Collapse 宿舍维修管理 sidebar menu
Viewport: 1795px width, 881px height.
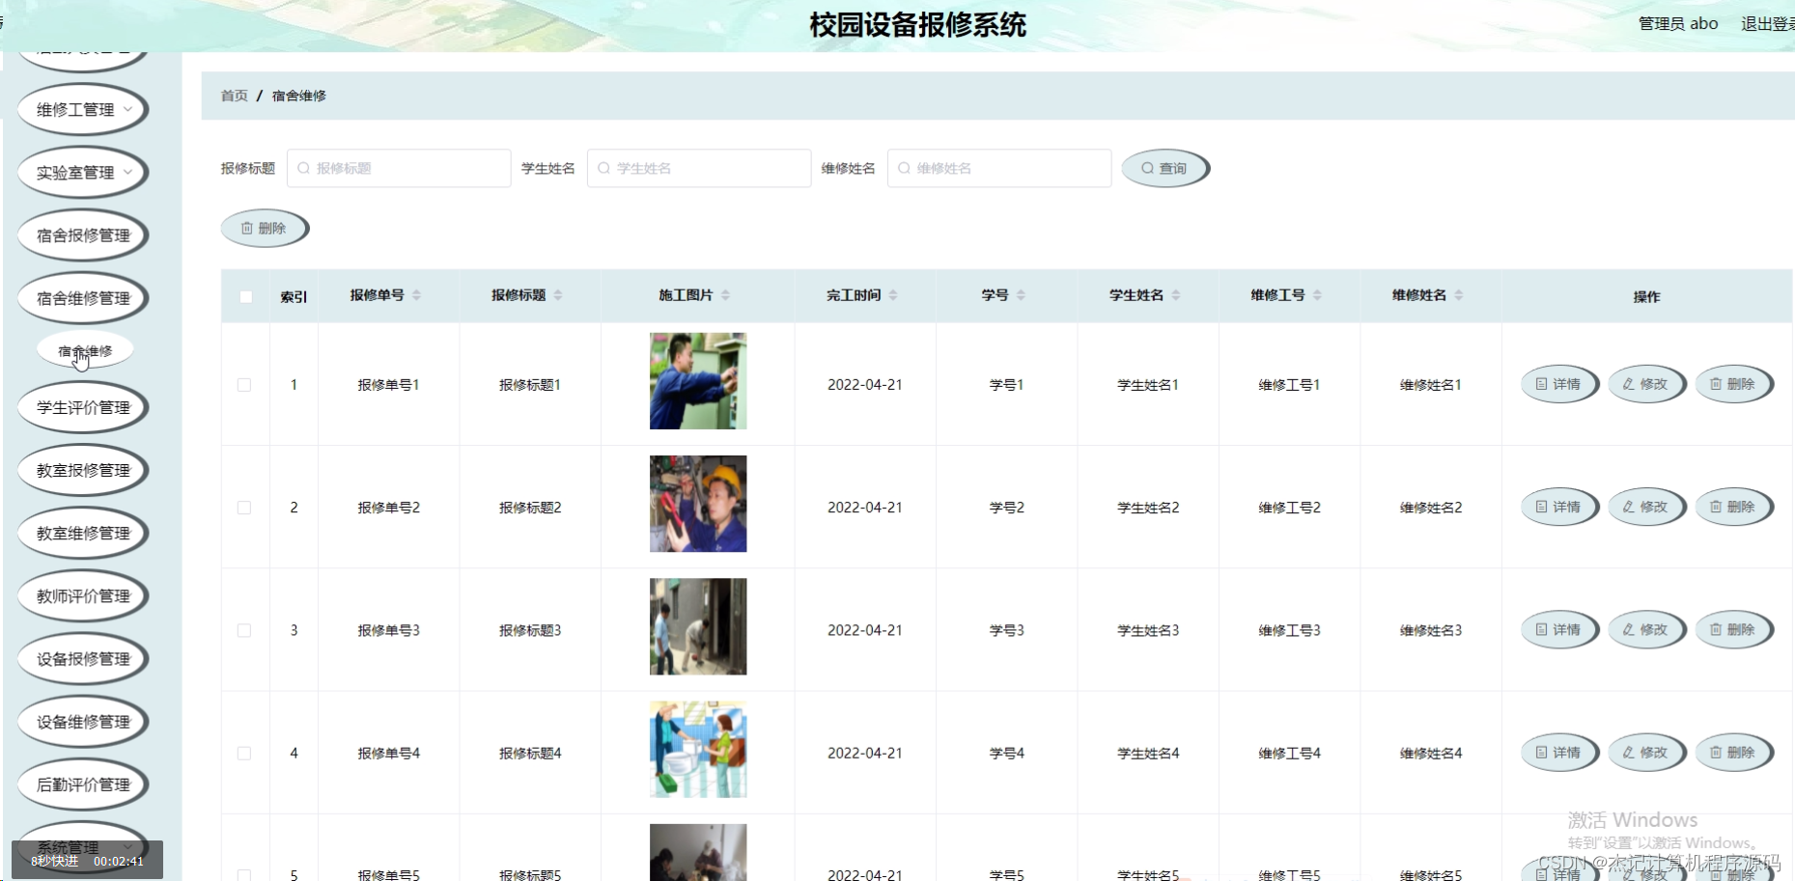tap(83, 298)
